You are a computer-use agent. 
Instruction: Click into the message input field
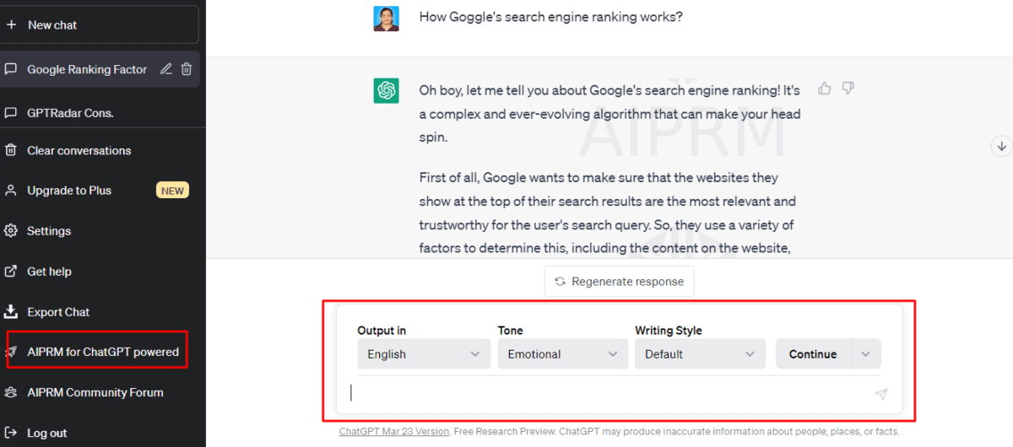[x=608, y=393]
